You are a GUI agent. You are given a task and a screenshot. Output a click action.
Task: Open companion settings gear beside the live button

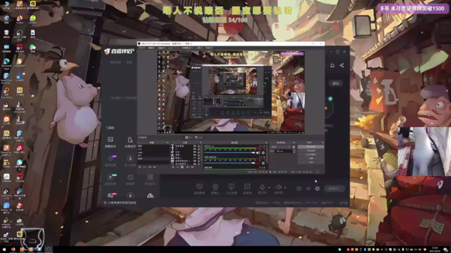tap(317, 188)
